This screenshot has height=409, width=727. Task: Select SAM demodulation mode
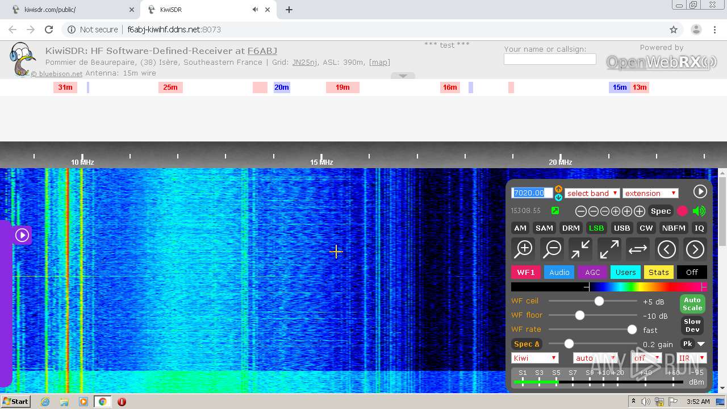(x=544, y=228)
